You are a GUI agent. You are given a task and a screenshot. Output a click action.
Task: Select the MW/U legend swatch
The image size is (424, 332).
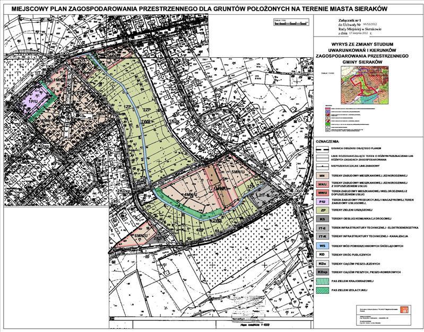tap(322, 193)
